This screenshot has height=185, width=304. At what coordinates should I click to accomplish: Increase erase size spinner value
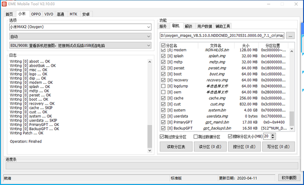[273, 135]
